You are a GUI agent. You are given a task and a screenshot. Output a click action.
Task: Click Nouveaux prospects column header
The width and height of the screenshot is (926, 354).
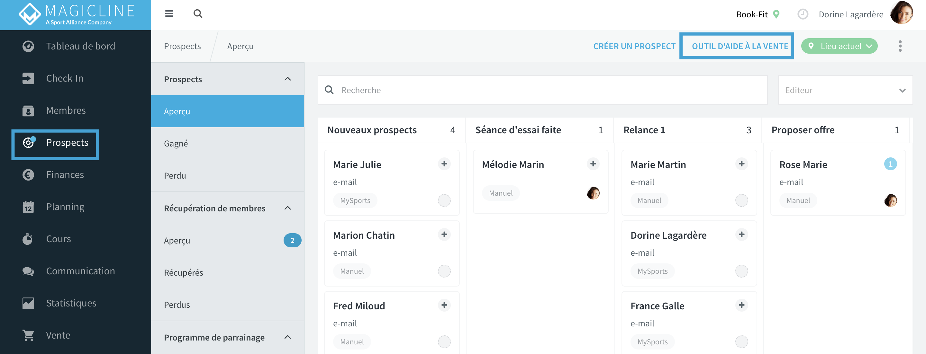(392, 130)
